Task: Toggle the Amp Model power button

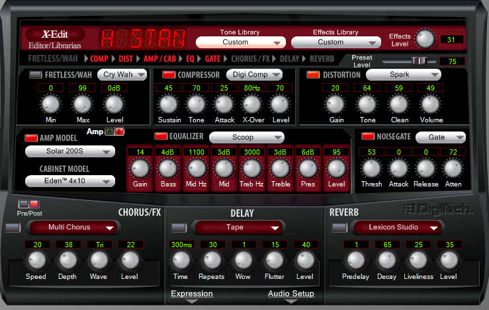Action: (31, 138)
